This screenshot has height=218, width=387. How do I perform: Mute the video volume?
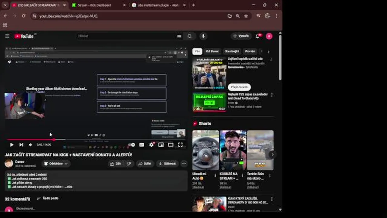coord(30,145)
